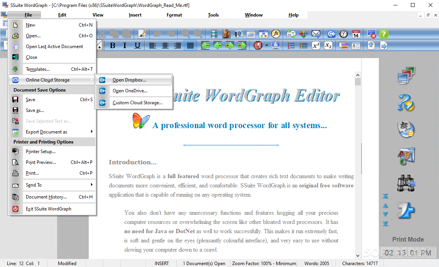Jump to top with sidebar double-up arrow

[x=385, y=196]
